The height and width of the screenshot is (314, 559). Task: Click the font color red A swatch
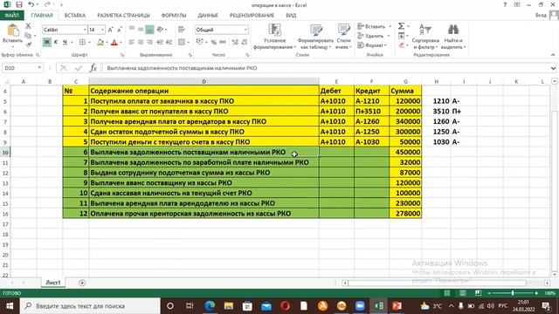point(114,43)
